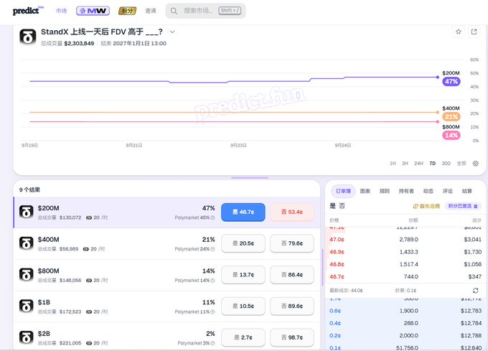The image size is (488, 351).
Task: Click the orange 21% badge for $400M
Action: tap(451, 117)
